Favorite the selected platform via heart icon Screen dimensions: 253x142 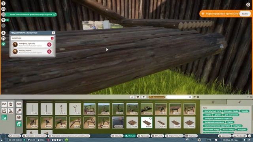pyautogui.click(x=150, y=119)
